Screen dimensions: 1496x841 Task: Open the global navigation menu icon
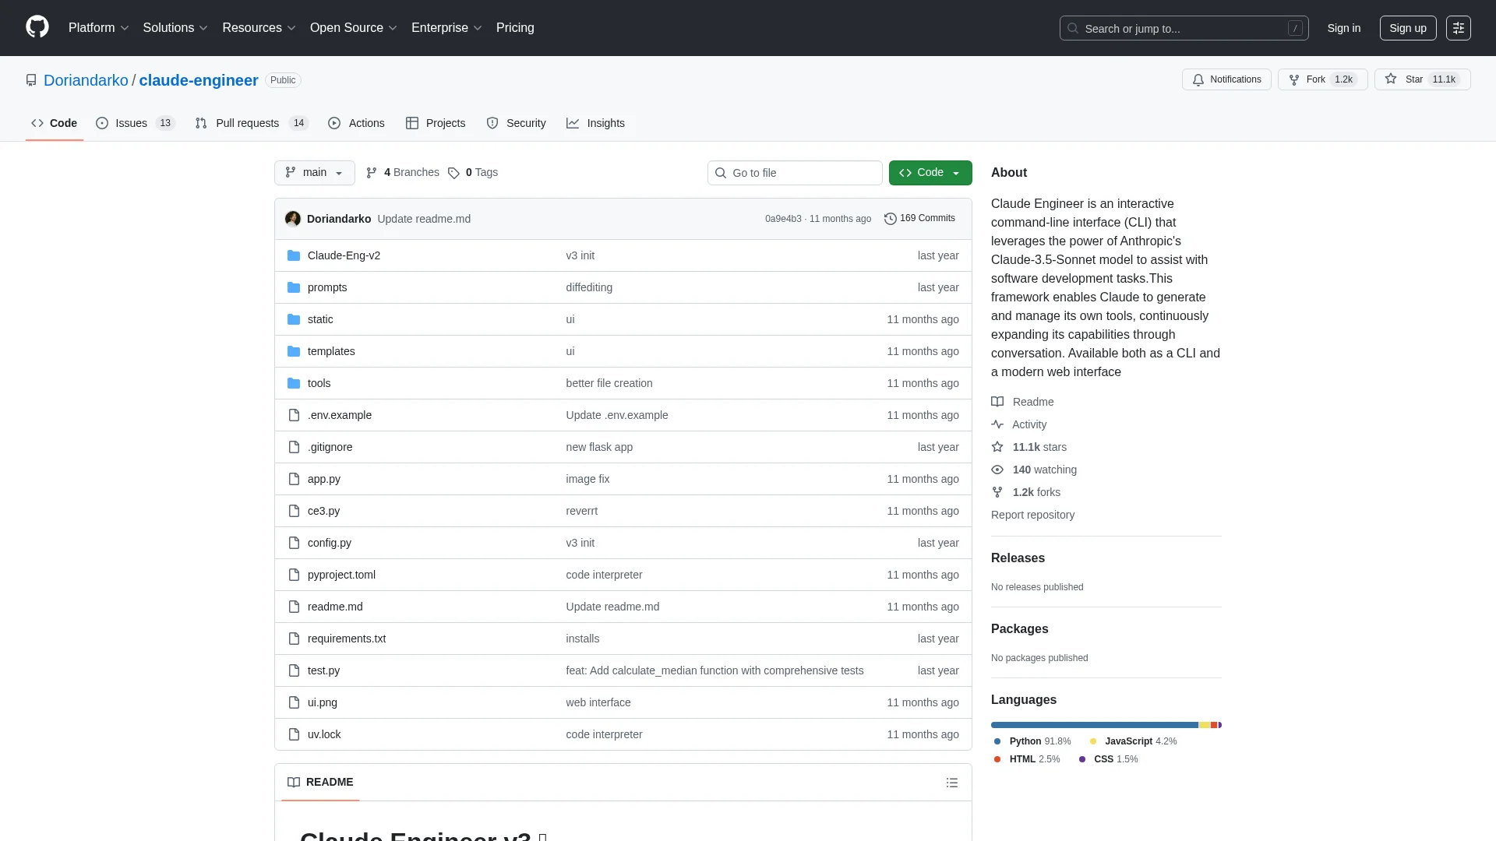pyautogui.click(x=1458, y=28)
